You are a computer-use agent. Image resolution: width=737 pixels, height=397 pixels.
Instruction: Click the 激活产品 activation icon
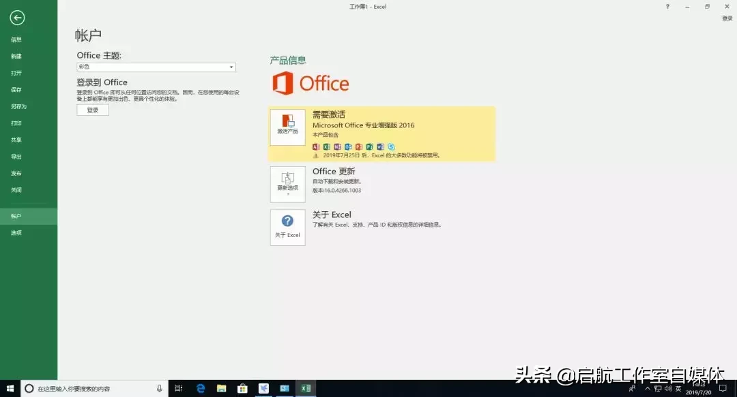tap(287, 127)
